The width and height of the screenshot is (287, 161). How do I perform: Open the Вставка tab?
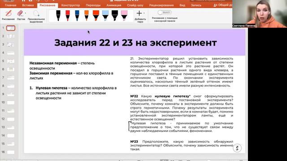pyautogui.click(x=28, y=5)
